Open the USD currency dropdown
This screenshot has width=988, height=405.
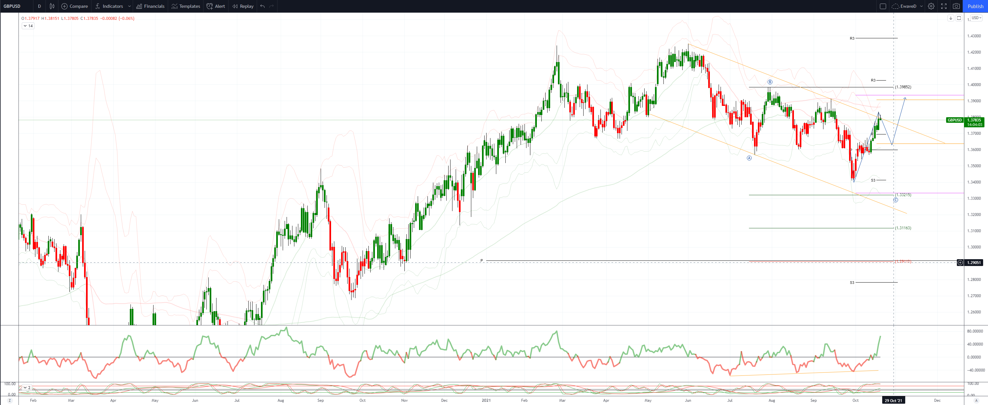[977, 18]
